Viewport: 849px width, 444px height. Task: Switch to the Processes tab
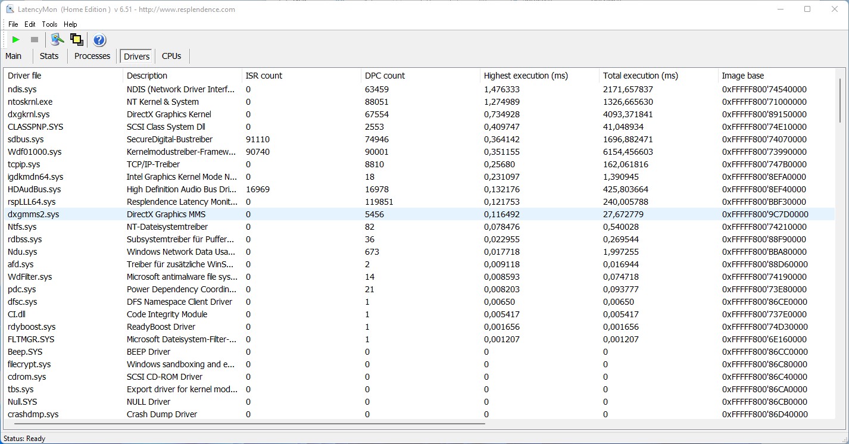(92, 56)
